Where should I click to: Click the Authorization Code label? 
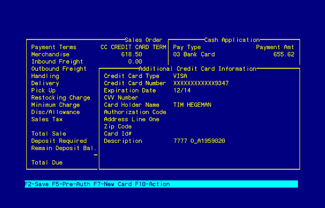point(135,112)
